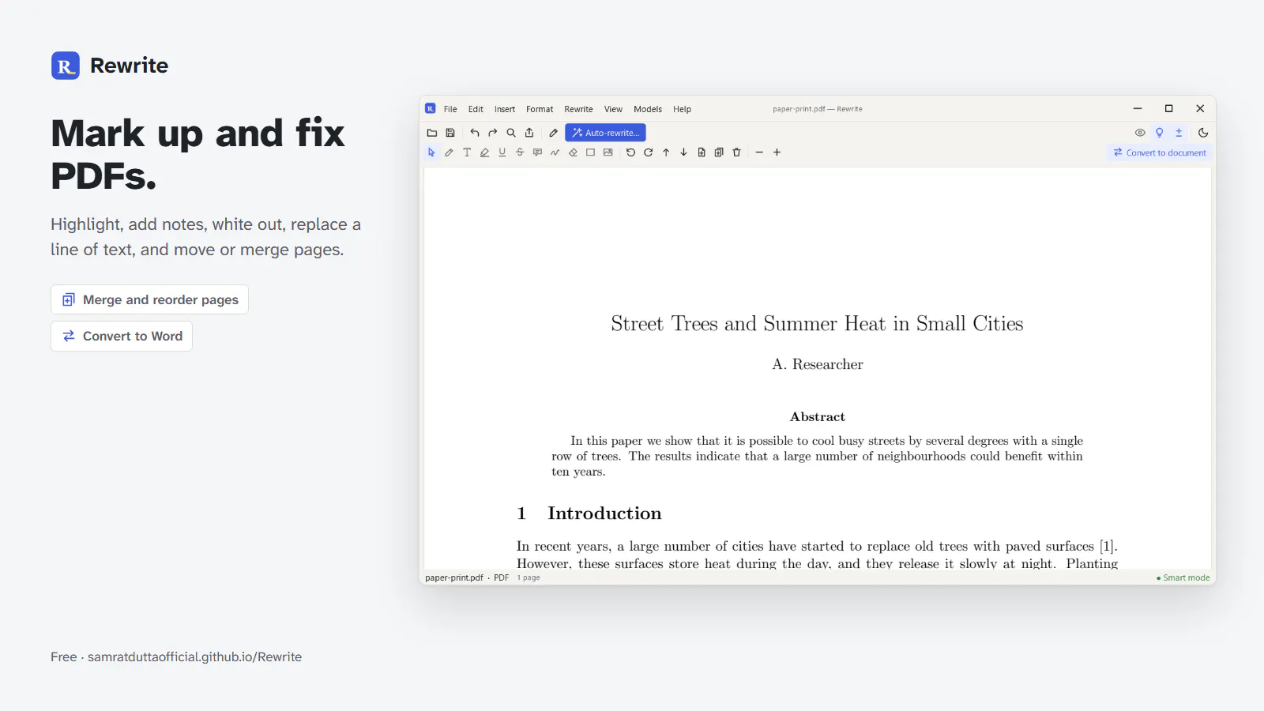Click the Convert to Word button

click(x=122, y=336)
